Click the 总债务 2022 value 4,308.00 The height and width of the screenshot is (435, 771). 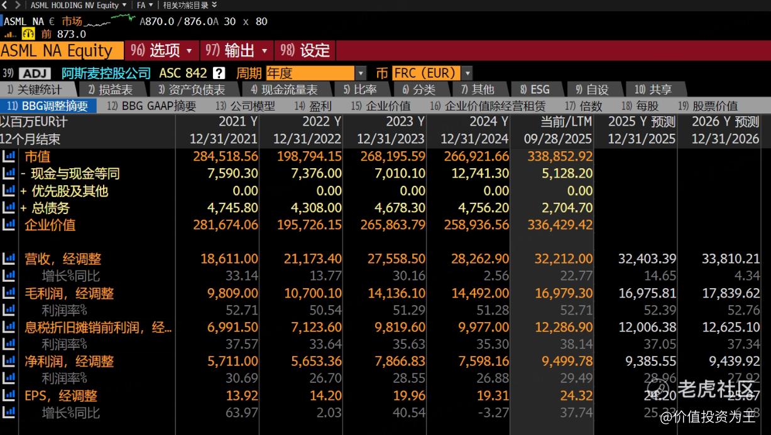316,208
